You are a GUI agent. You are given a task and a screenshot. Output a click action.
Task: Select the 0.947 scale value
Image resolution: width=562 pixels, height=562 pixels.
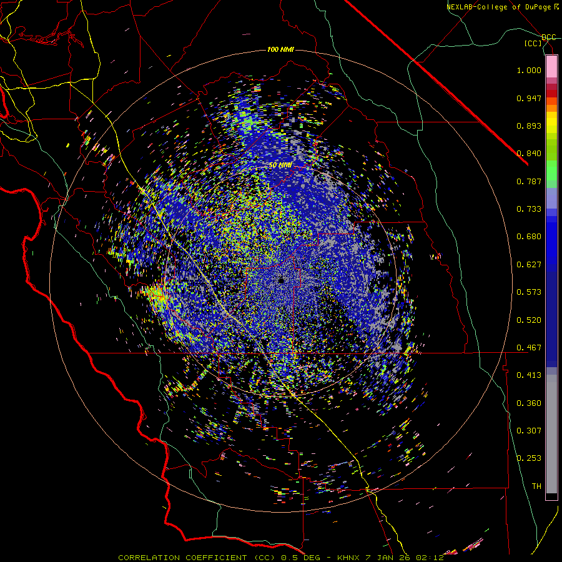pyautogui.click(x=529, y=98)
